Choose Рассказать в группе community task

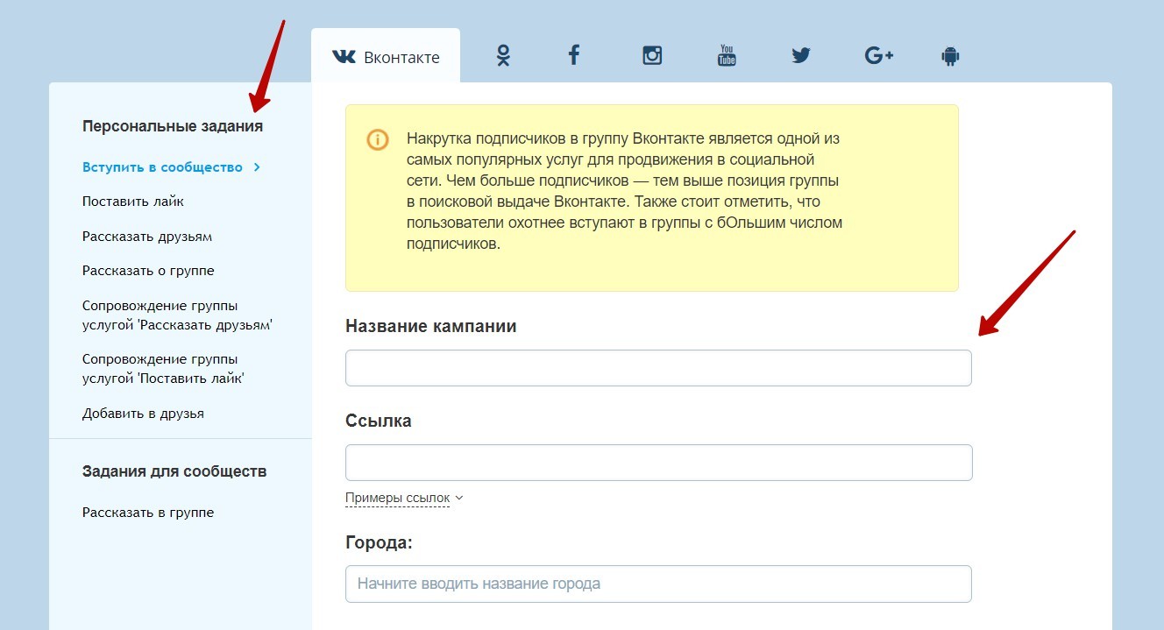point(148,513)
